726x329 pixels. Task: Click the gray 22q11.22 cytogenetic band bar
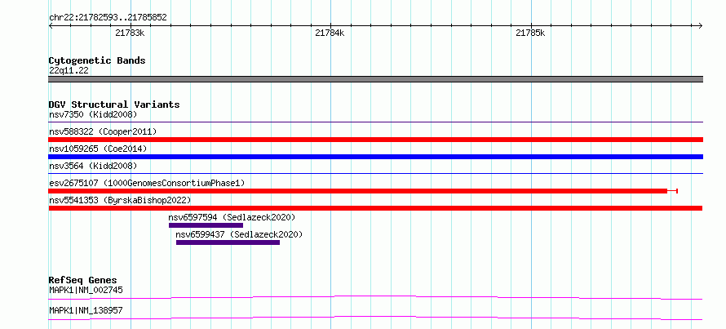(375, 79)
